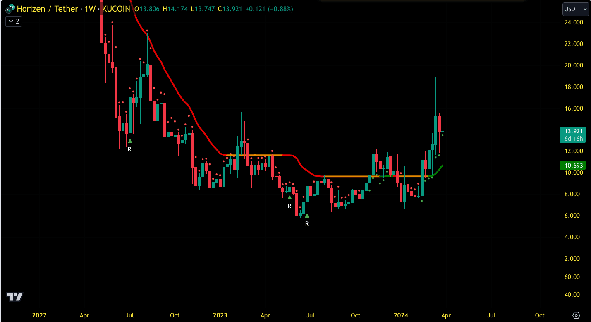Open the USDT currency dropdown

point(576,9)
